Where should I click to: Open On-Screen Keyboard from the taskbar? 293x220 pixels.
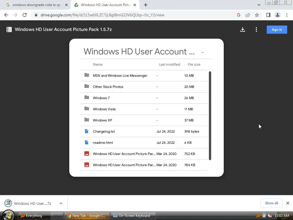click(x=133, y=216)
